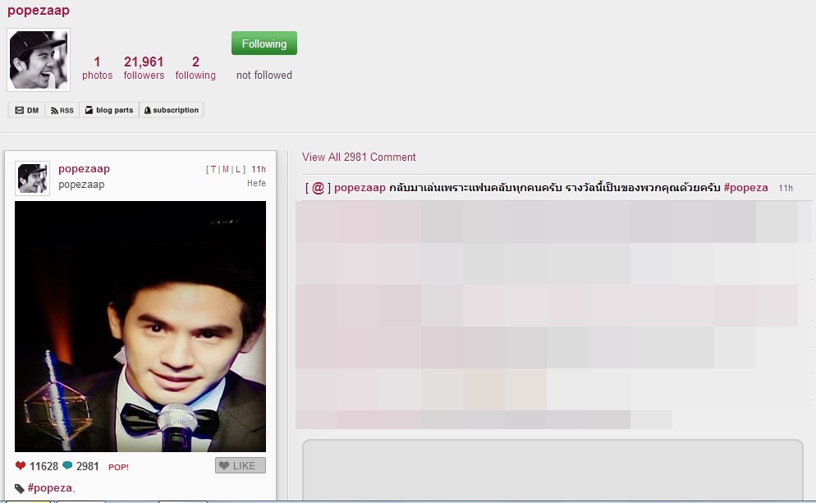
Task: Click the @ reply icon in comment
Action: click(x=318, y=188)
